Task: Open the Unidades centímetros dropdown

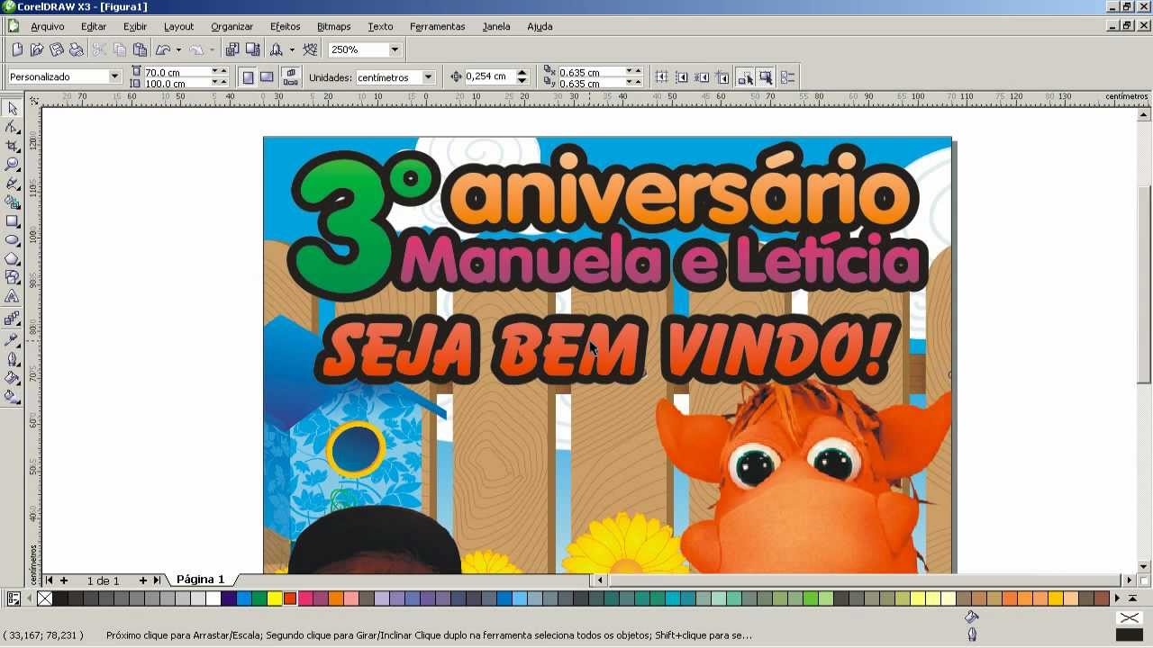Action: (x=429, y=77)
